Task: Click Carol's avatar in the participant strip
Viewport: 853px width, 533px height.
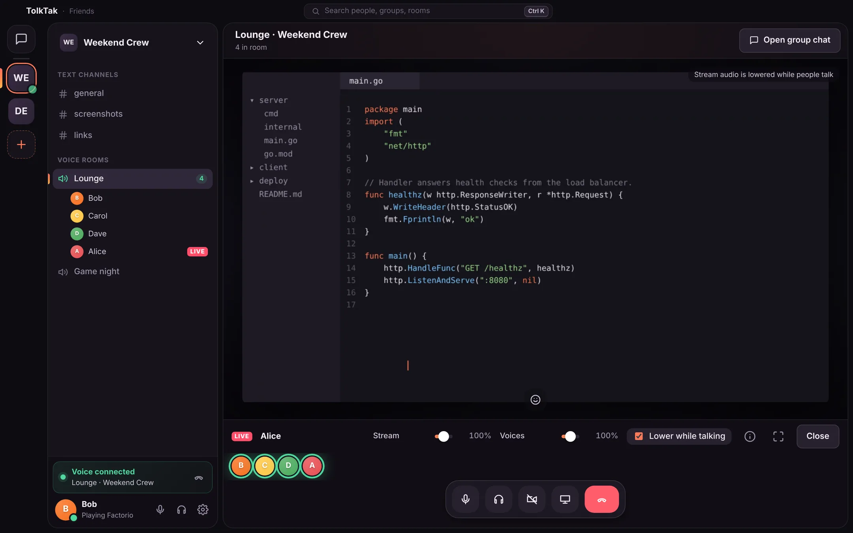Action: [x=265, y=465]
